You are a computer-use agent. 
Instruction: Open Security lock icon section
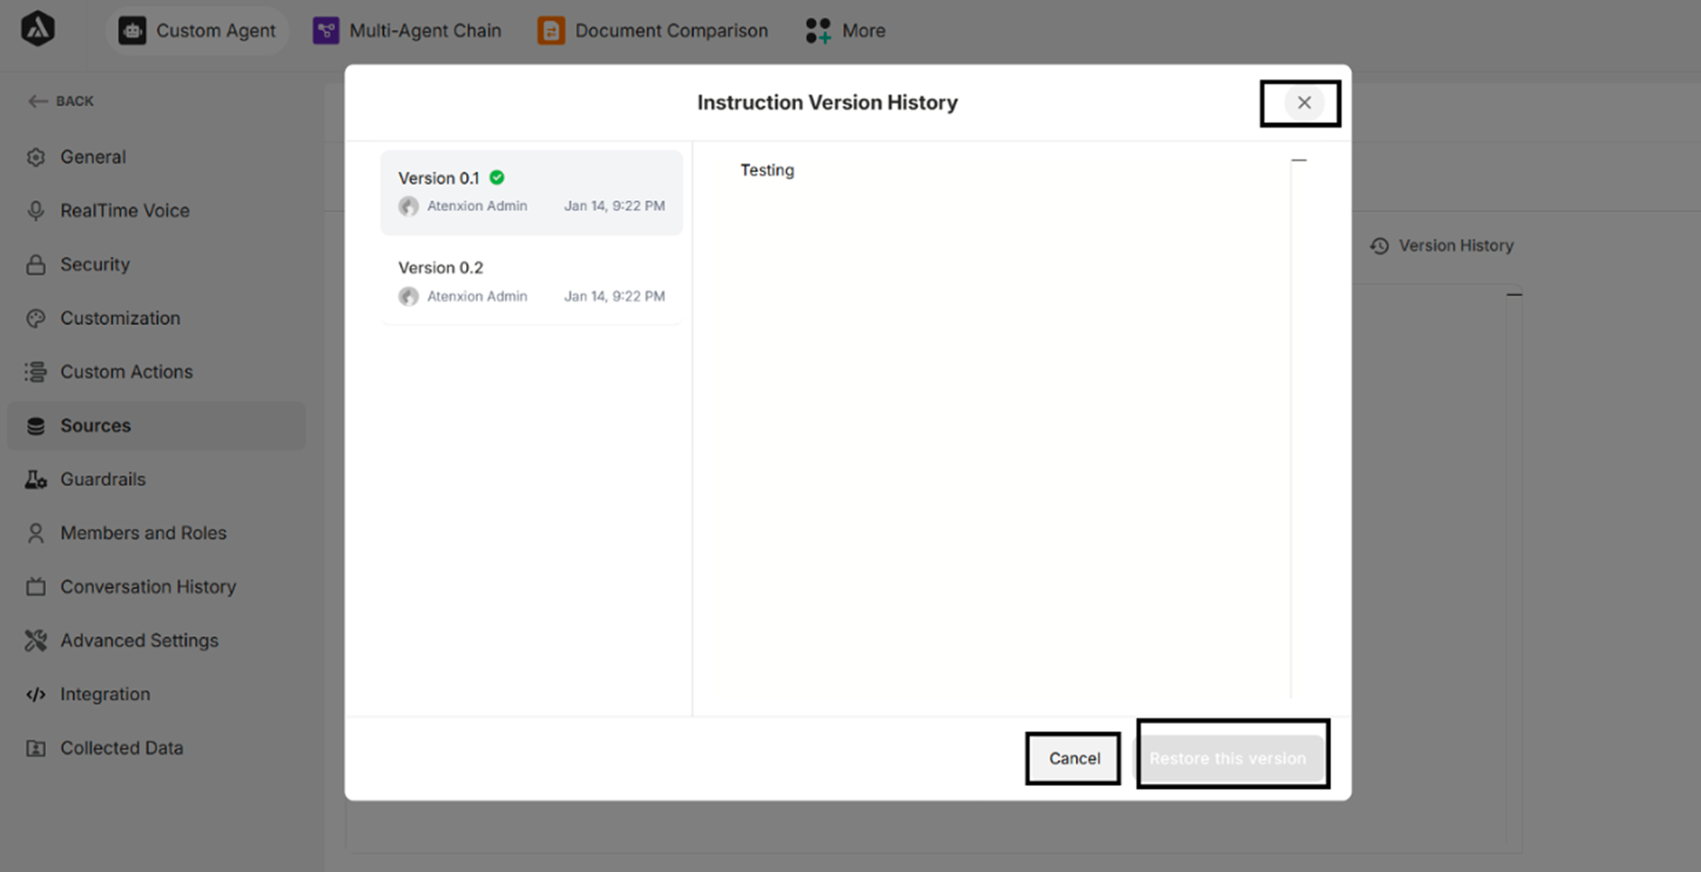pyautogui.click(x=36, y=265)
